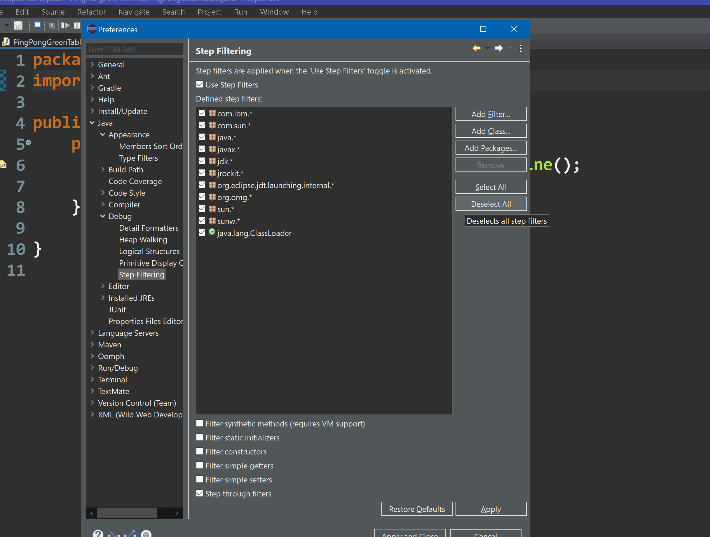Expand the Run/Debug tree node

tap(93, 368)
